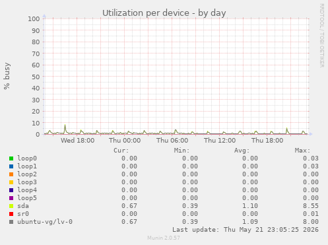Viewport: 328px width, 245px height.
Task: Click the Last update timestamp text
Action: pos(246,230)
